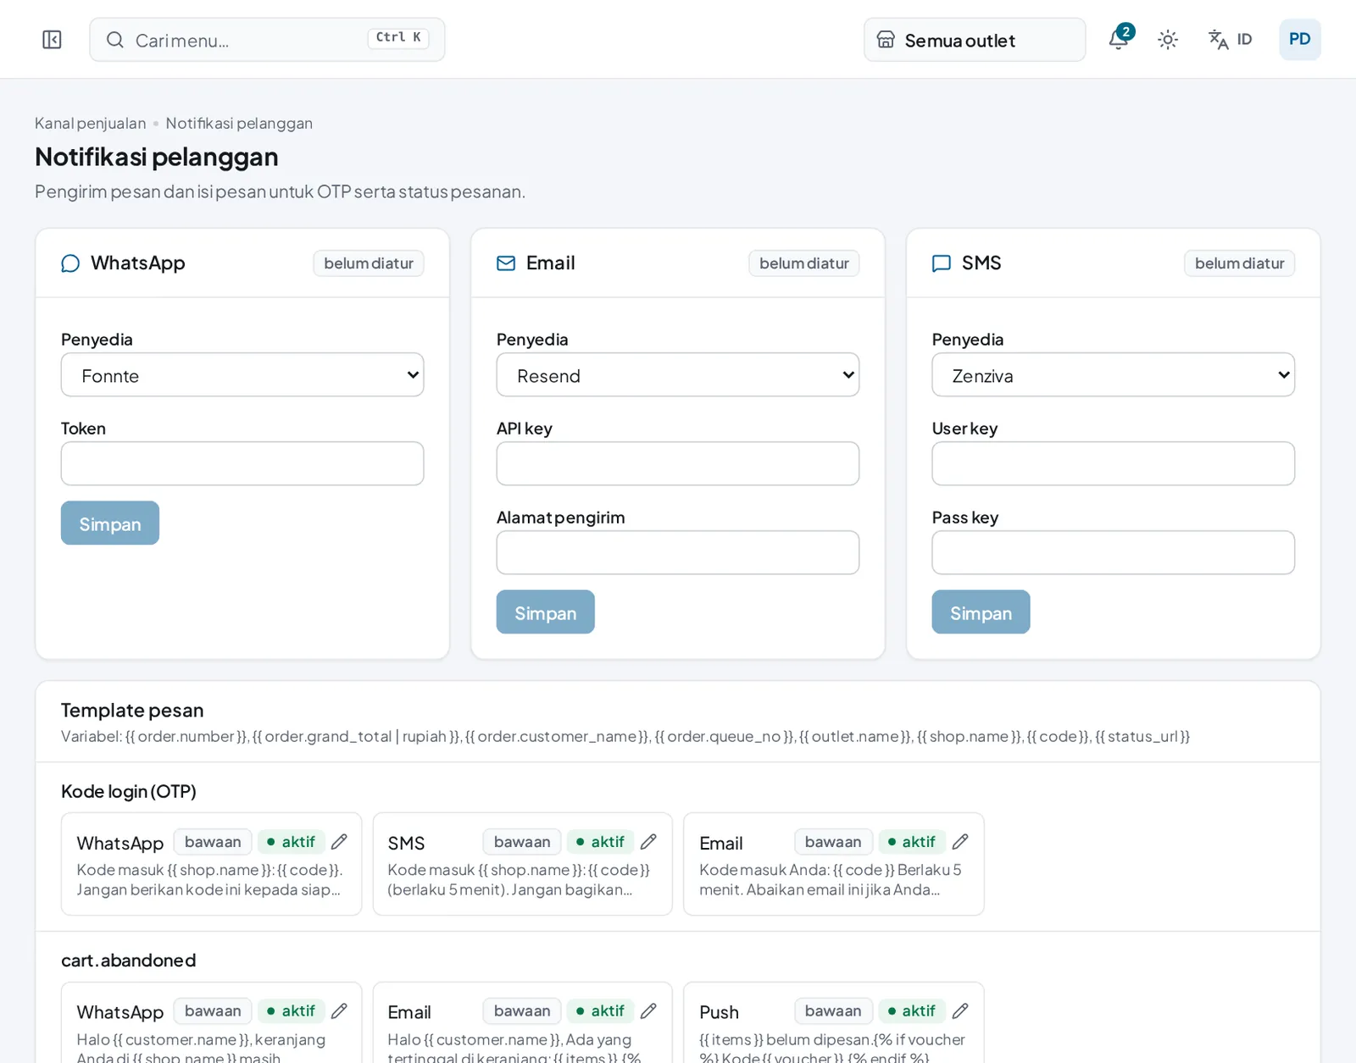Focus the SMS Pass key field

[x=1114, y=552]
